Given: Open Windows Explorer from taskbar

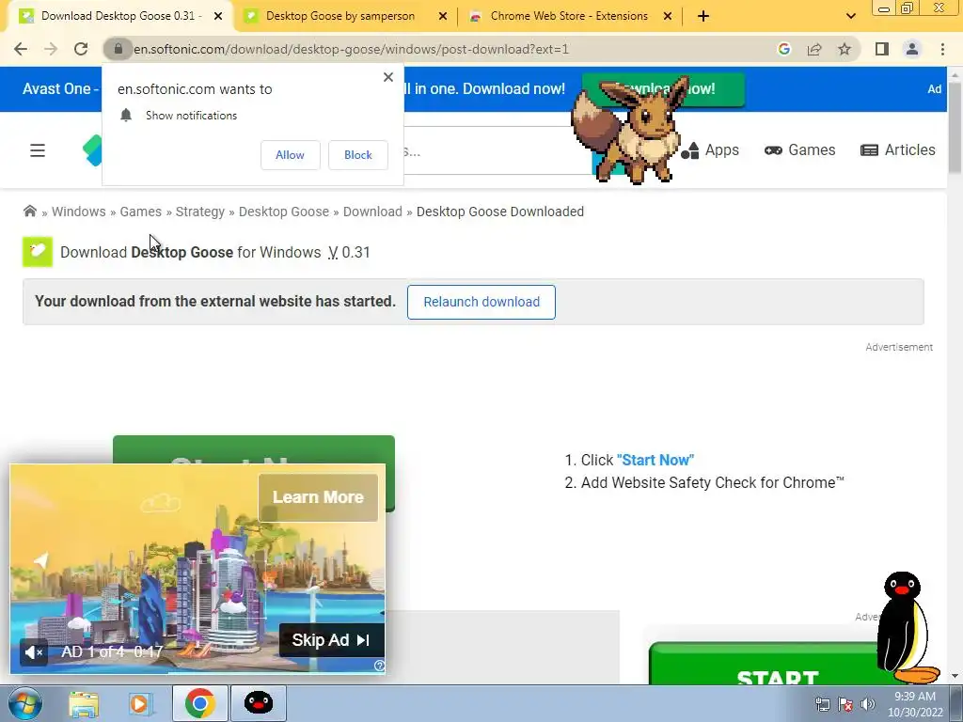Looking at the screenshot, I should coord(84,703).
